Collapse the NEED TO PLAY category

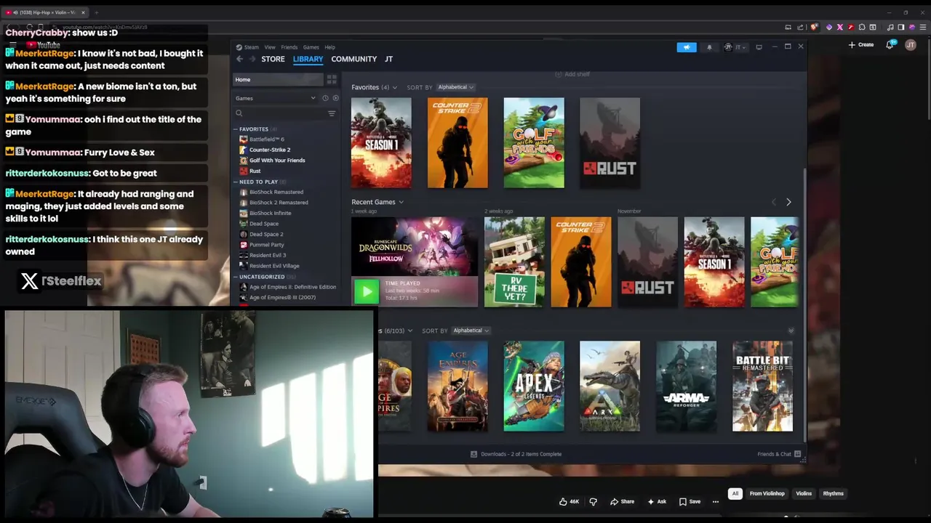236,182
